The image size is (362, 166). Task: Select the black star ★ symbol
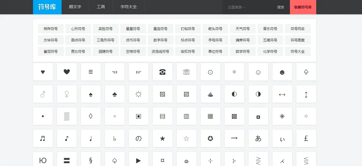coord(163,138)
